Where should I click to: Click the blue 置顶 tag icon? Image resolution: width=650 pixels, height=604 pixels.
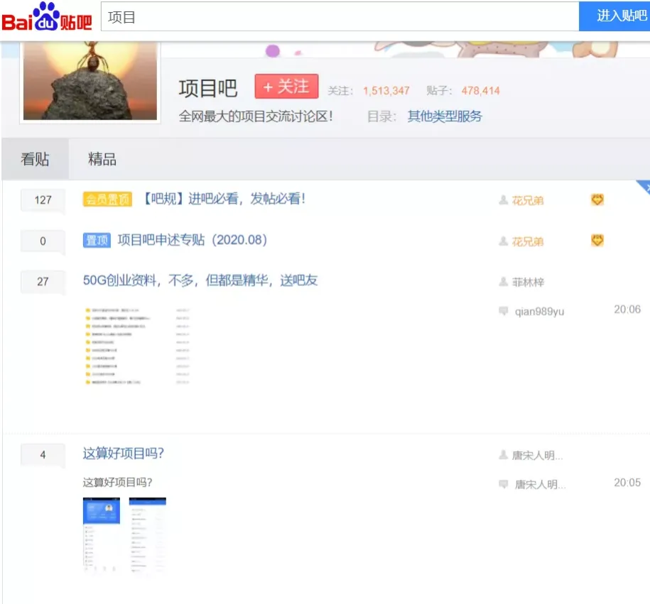point(97,241)
